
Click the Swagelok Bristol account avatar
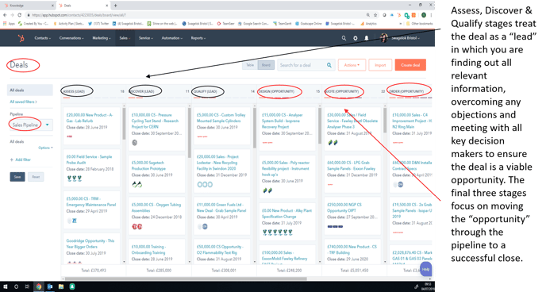tap(384, 38)
